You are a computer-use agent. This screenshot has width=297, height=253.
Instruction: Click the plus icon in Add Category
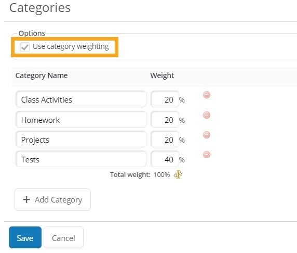coord(26,199)
